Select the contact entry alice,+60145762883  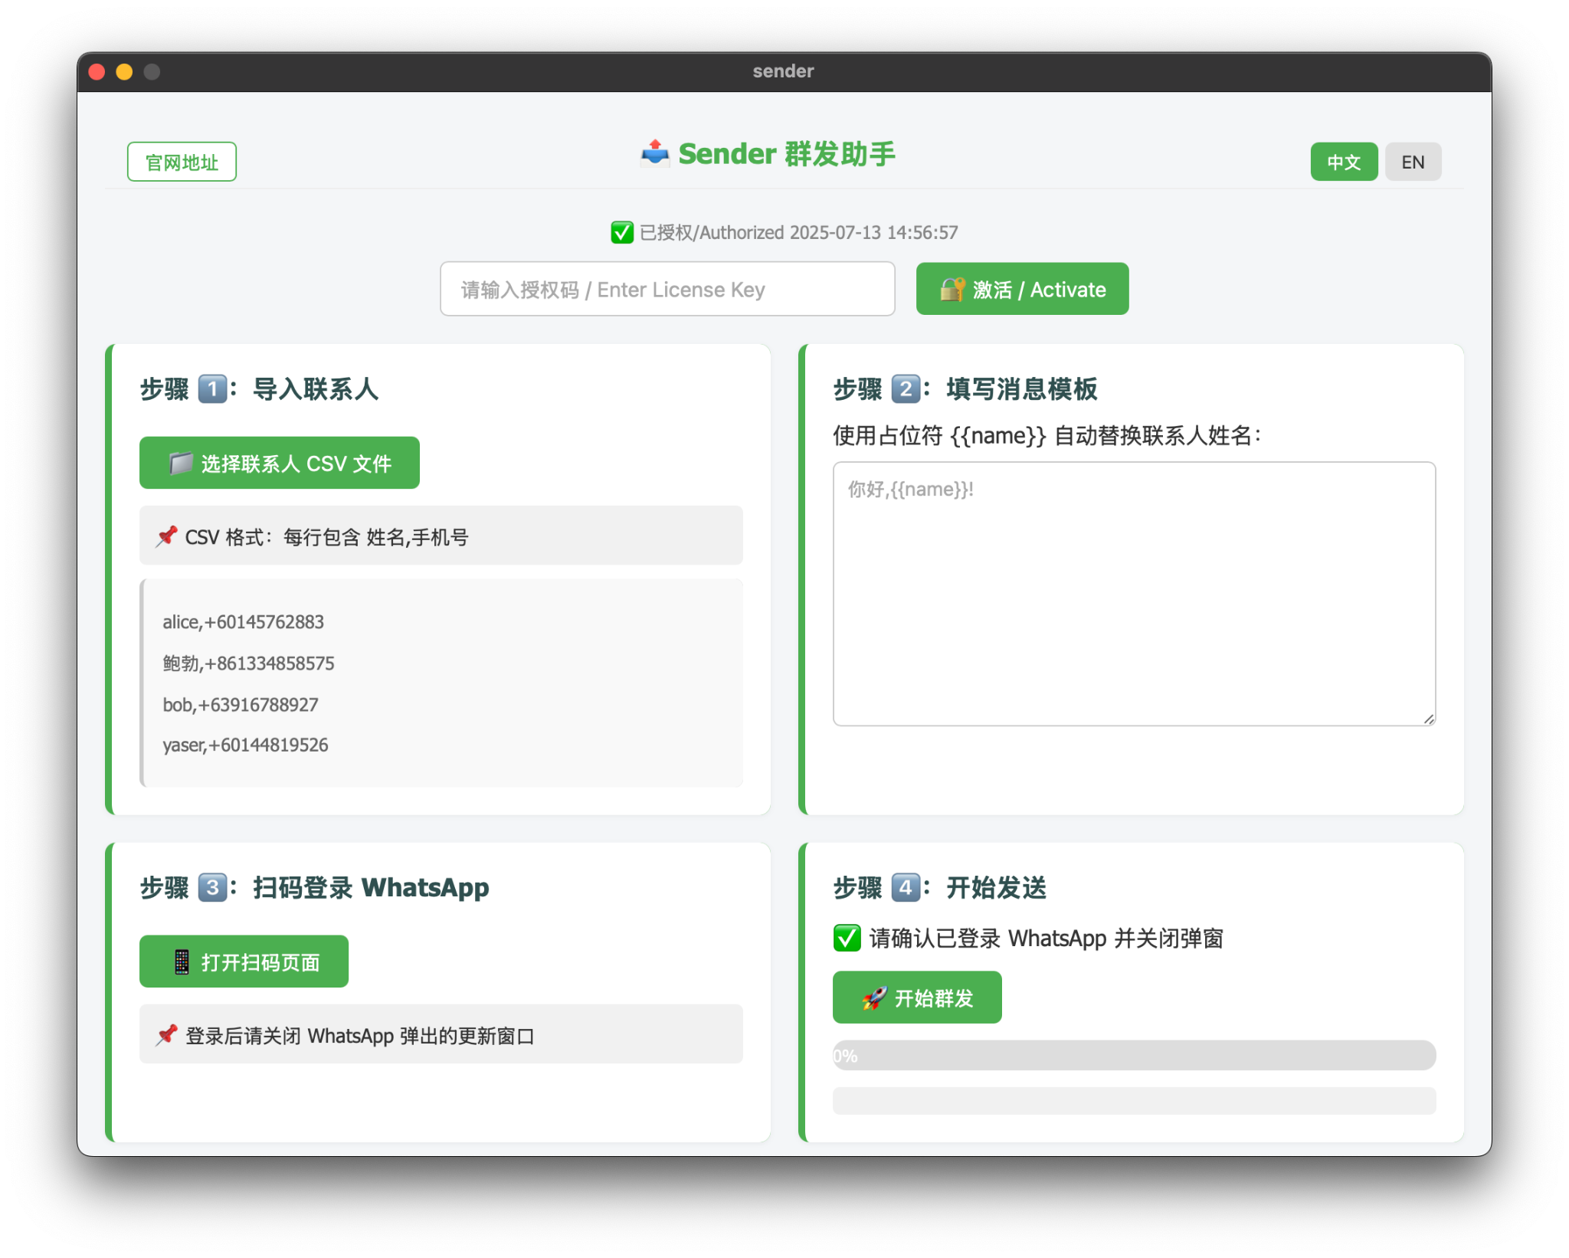point(243,622)
